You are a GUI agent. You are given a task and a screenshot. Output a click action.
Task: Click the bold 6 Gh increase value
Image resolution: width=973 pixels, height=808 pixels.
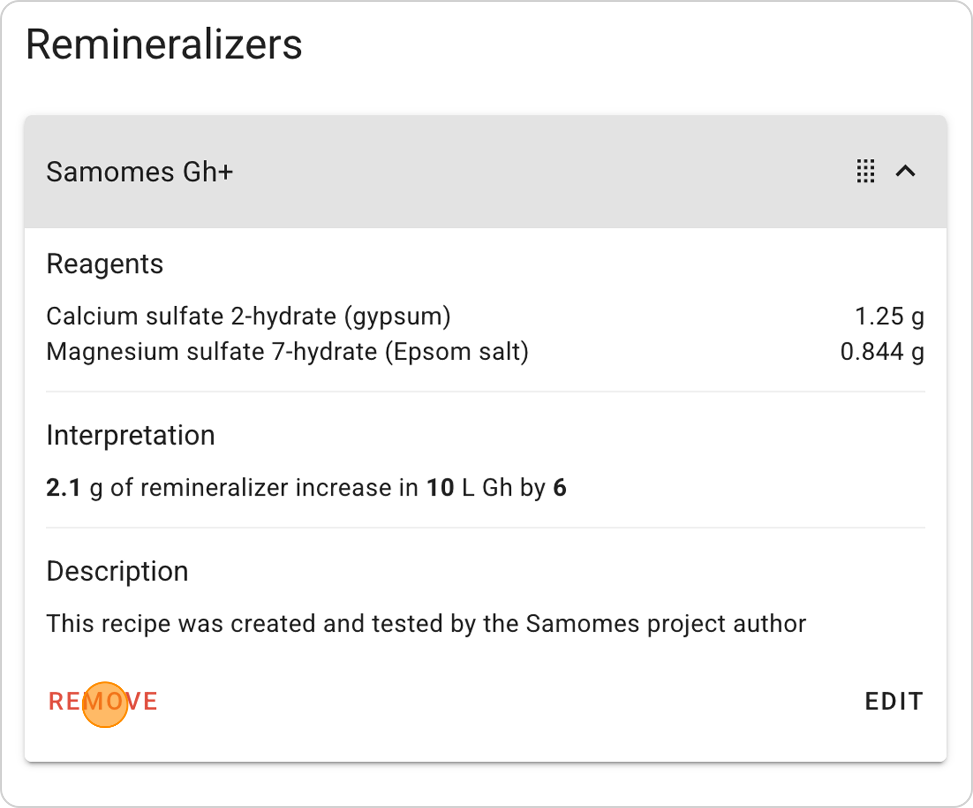coord(560,488)
